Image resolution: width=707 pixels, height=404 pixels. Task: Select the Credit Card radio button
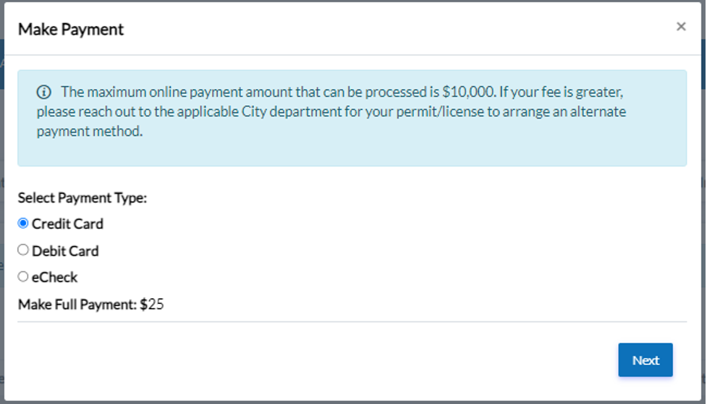click(x=23, y=223)
